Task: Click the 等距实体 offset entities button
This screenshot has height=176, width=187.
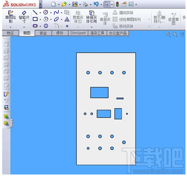Action: click(x=105, y=19)
